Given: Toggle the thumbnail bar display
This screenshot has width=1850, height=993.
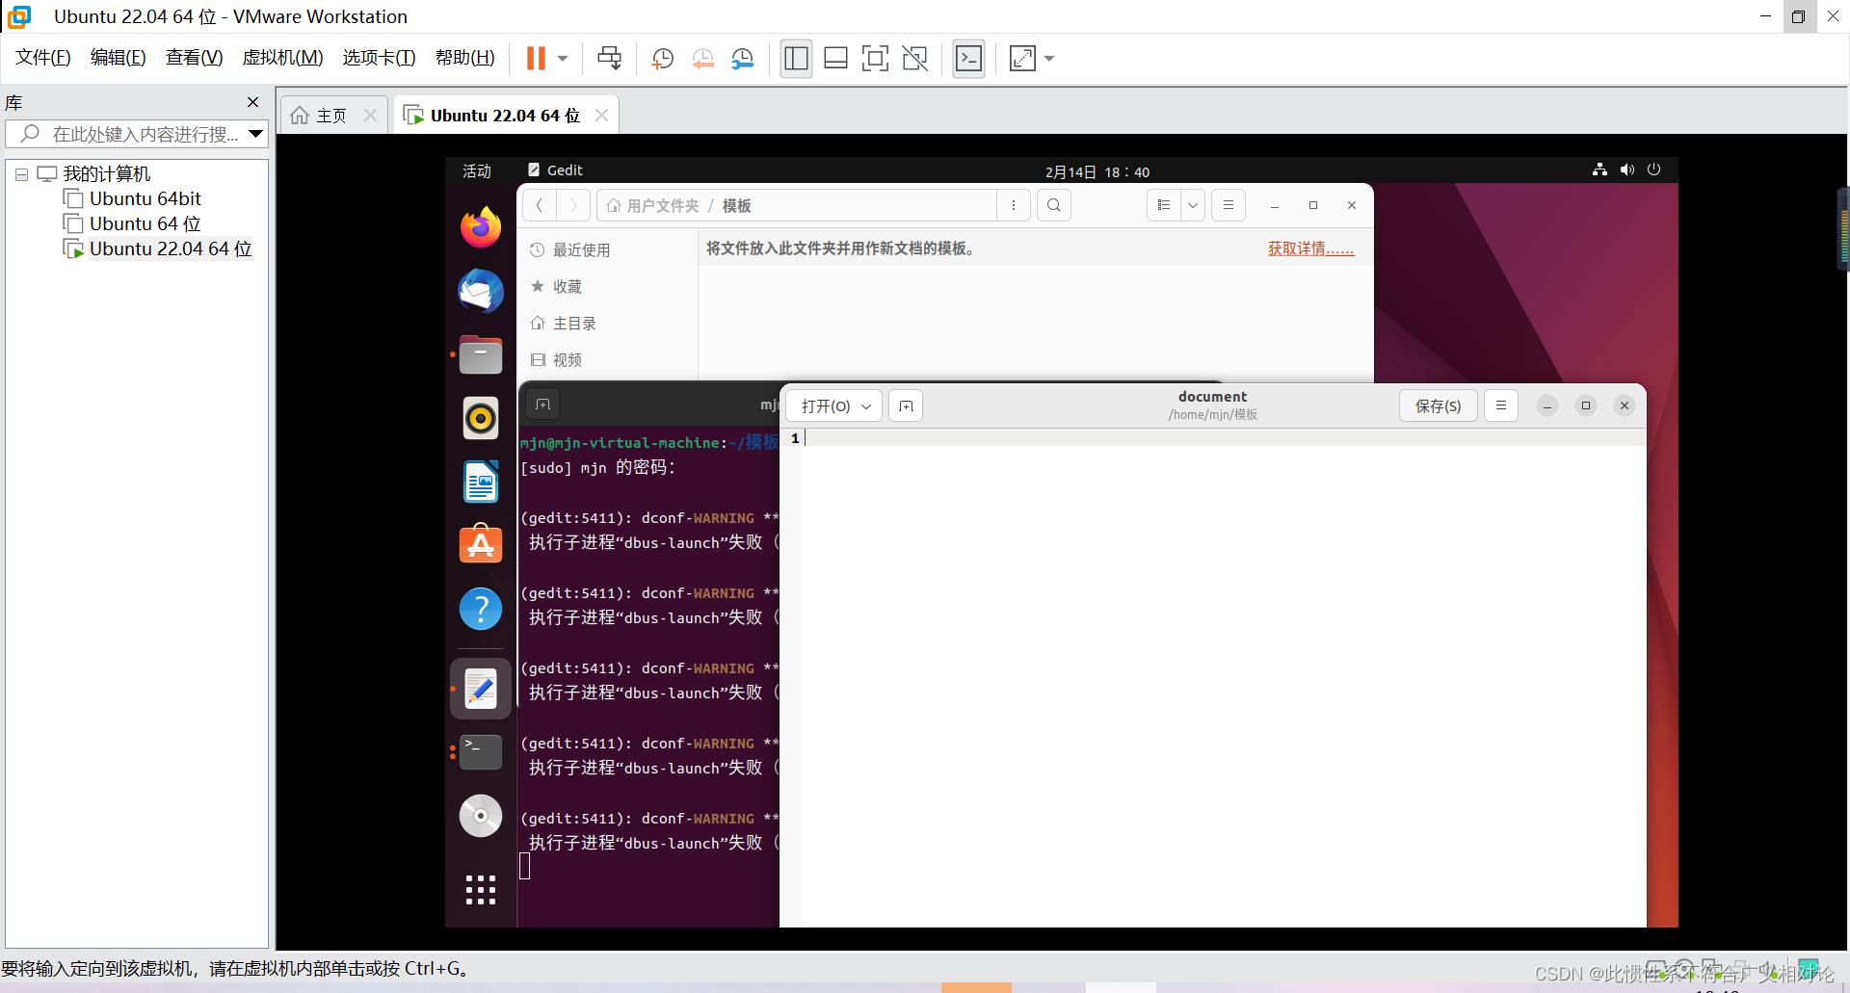Looking at the screenshot, I should (x=834, y=58).
